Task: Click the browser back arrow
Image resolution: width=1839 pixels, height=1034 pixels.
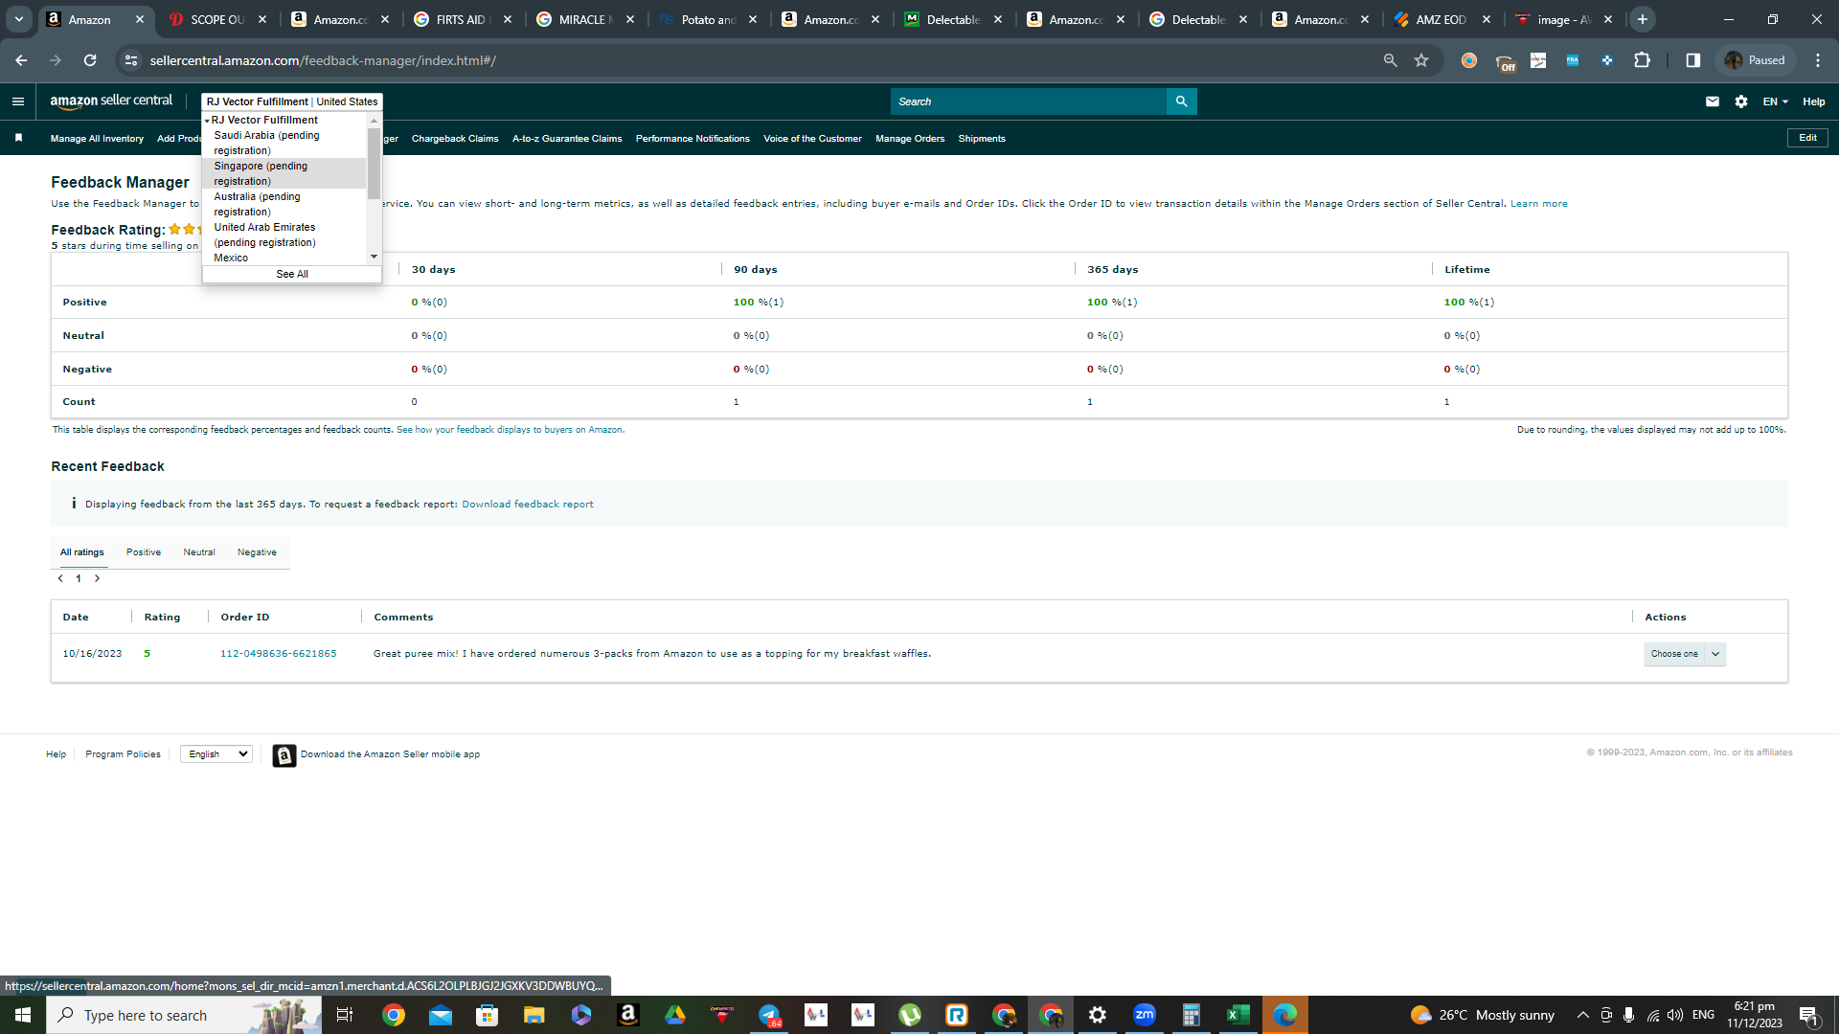Action: point(21,60)
